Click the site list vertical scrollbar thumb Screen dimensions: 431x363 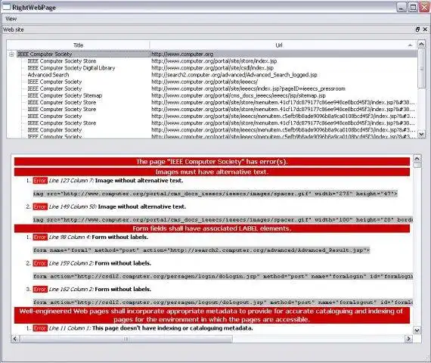tap(421, 69)
